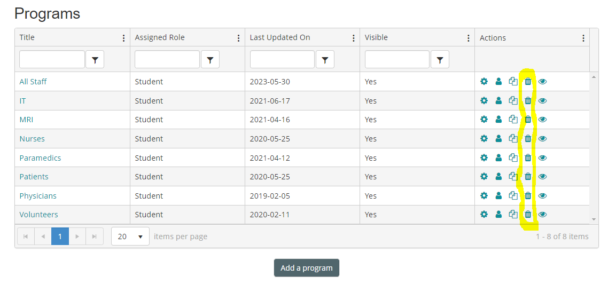Duplicate the Paramedics program
This screenshot has width=608, height=284.
[513, 158]
